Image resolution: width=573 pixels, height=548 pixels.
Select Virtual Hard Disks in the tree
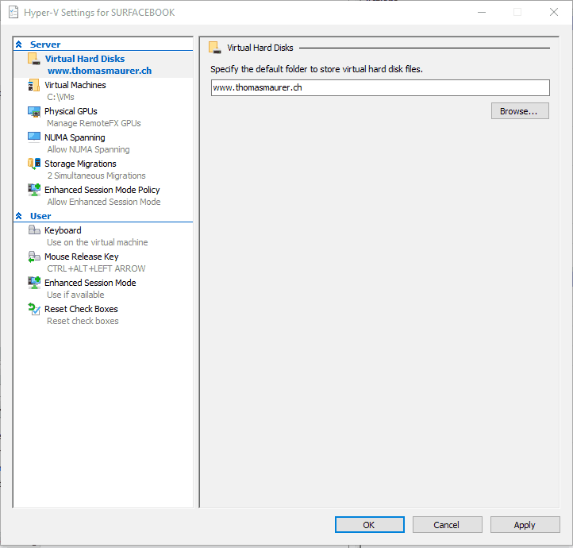tap(84, 59)
